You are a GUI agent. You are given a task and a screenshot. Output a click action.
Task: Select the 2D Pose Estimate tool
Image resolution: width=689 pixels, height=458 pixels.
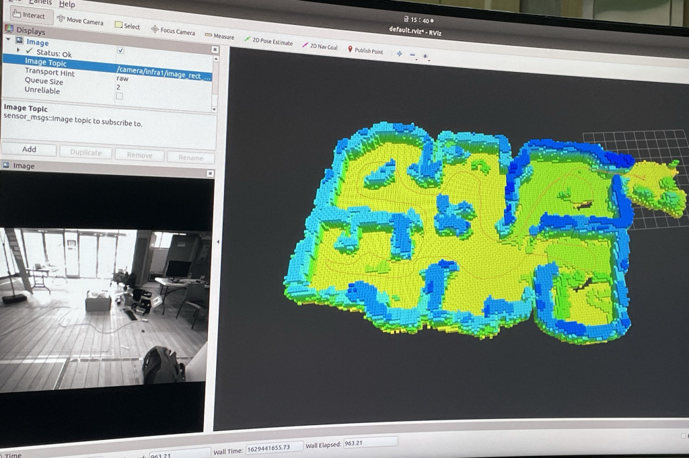268,41
